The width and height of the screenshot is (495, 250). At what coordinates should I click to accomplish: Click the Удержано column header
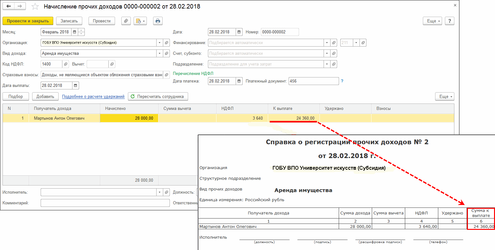click(x=345, y=108)
